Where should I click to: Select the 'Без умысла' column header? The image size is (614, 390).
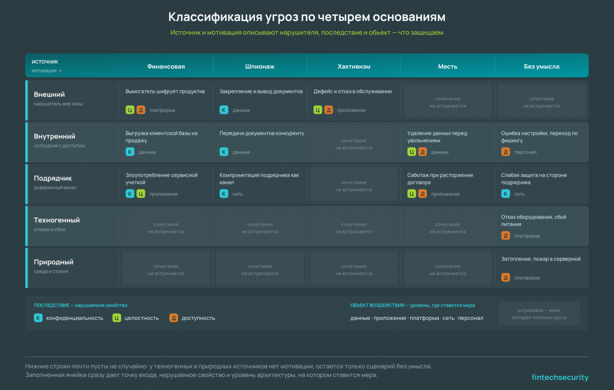541,66
